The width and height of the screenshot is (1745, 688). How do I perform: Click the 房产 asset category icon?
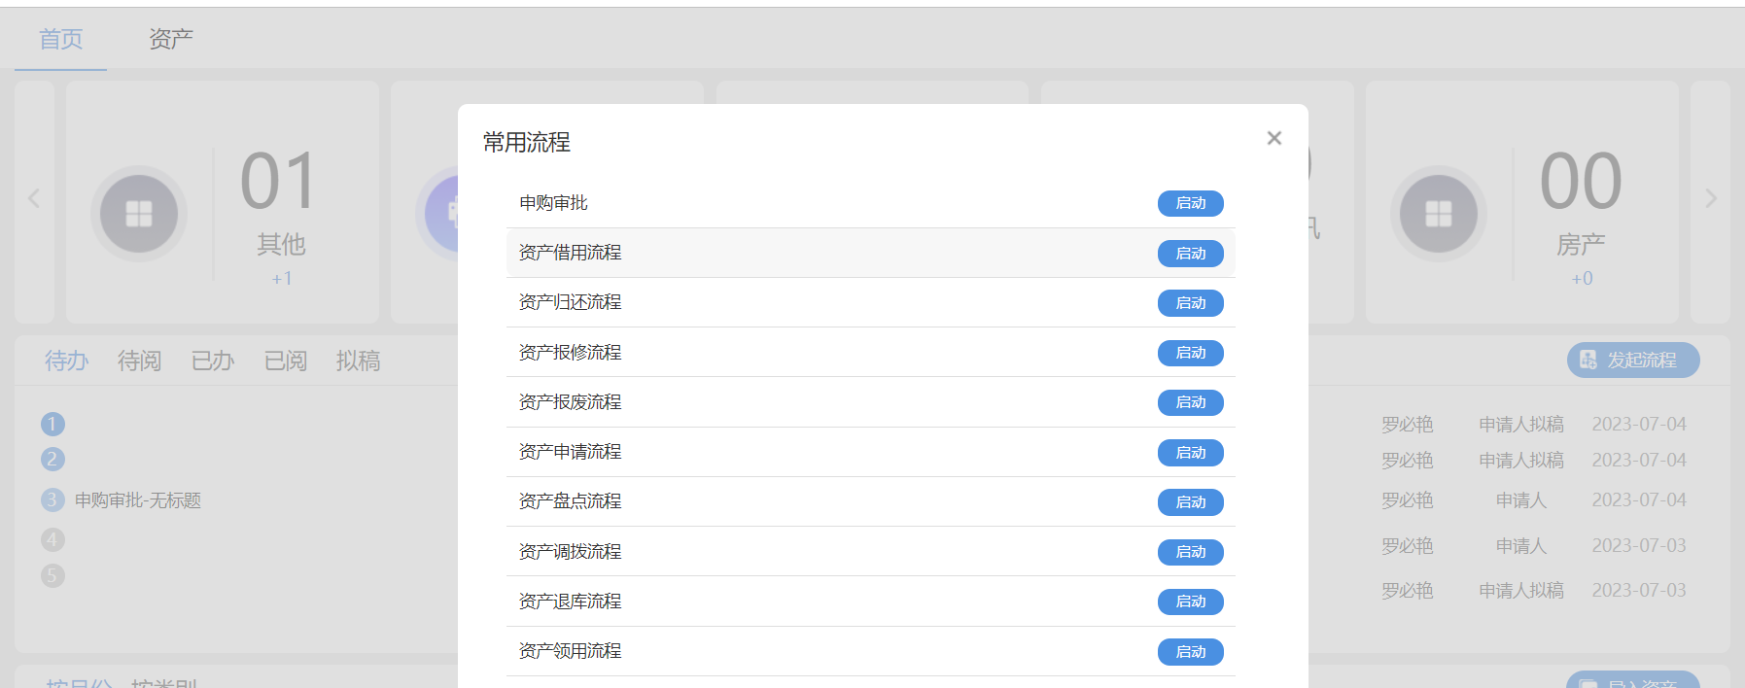tap(1438, 214)
